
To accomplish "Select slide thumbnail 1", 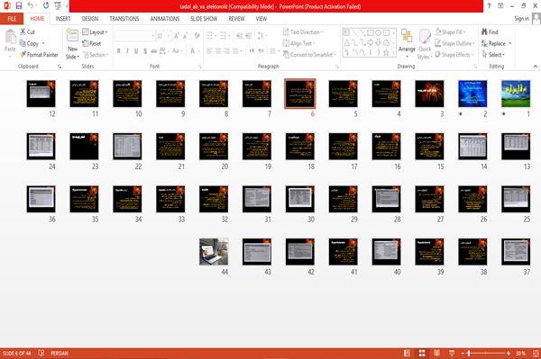I will point(516,94).
